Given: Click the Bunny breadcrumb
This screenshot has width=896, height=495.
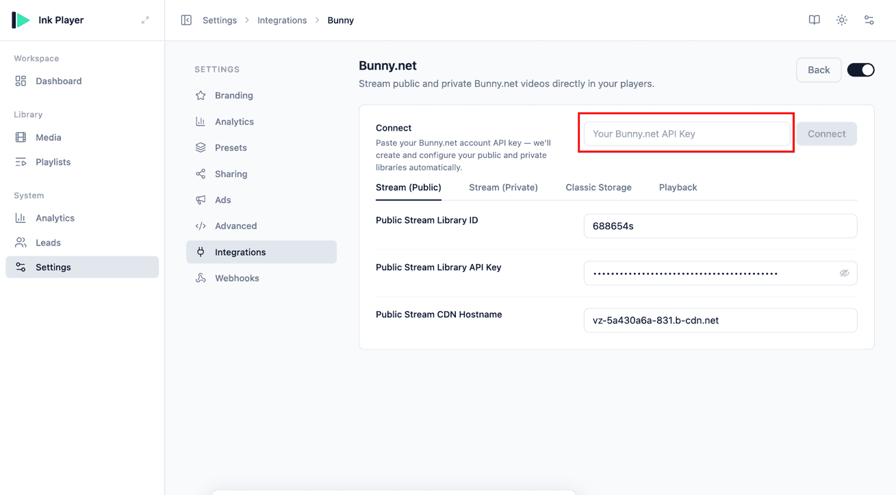Looking at the screenshot, I should coord(340,21).
